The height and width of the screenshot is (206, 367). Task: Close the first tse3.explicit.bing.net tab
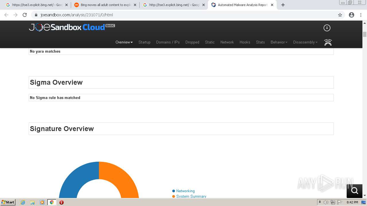coord(67,5)
